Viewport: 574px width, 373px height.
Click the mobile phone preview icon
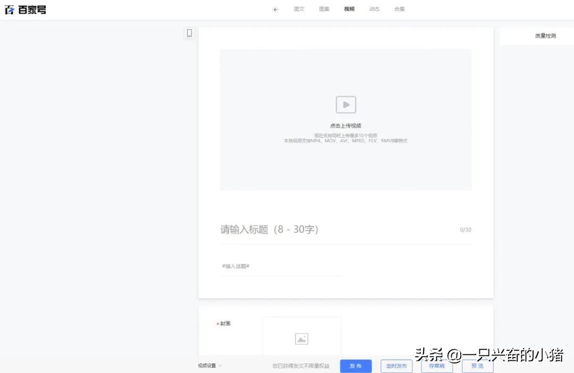(x=189, y=33)
